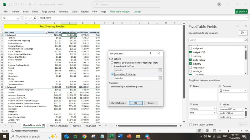Enable Defer Layout Update checkbox

pos(191,125)
